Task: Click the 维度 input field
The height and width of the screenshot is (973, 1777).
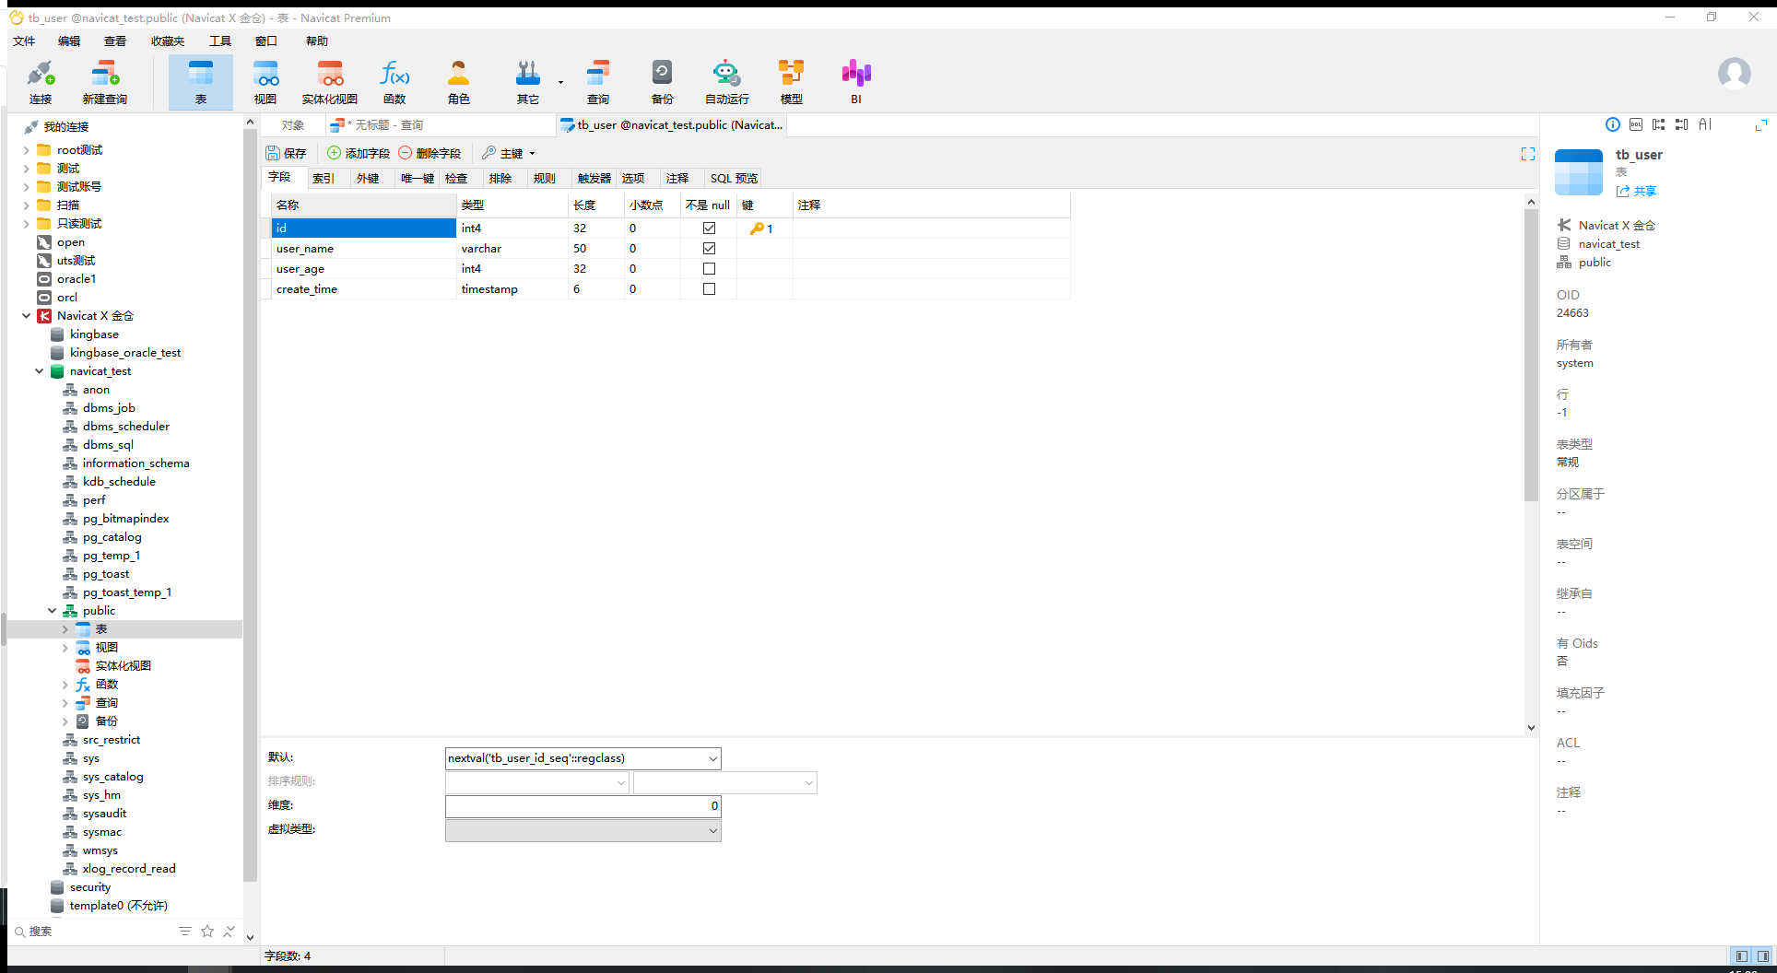Action: [583, 806]
